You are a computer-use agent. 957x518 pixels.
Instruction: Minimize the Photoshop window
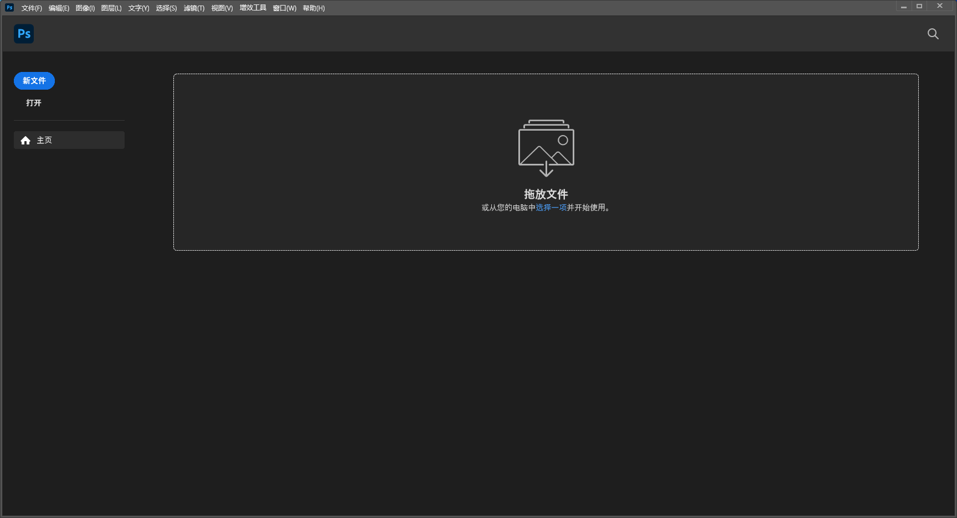[x=904, y=6]
